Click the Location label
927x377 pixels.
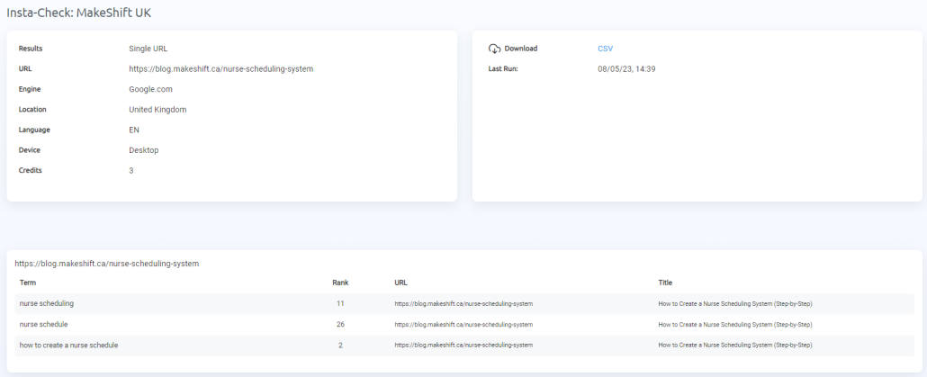[32, 109]
